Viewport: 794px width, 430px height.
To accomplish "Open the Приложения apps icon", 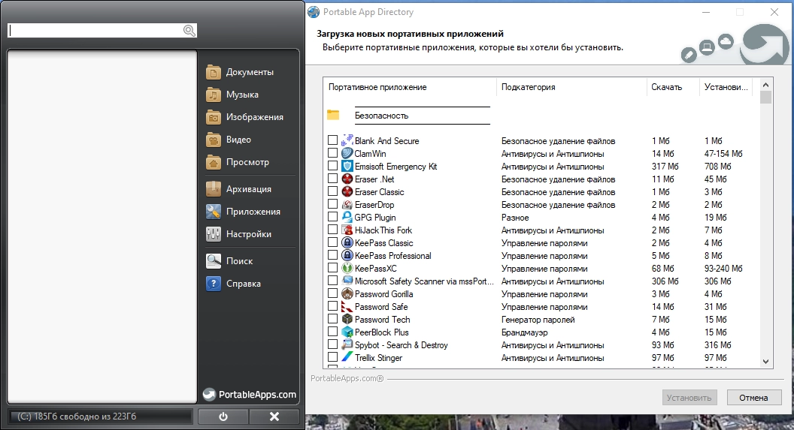I will click(214, 212).
